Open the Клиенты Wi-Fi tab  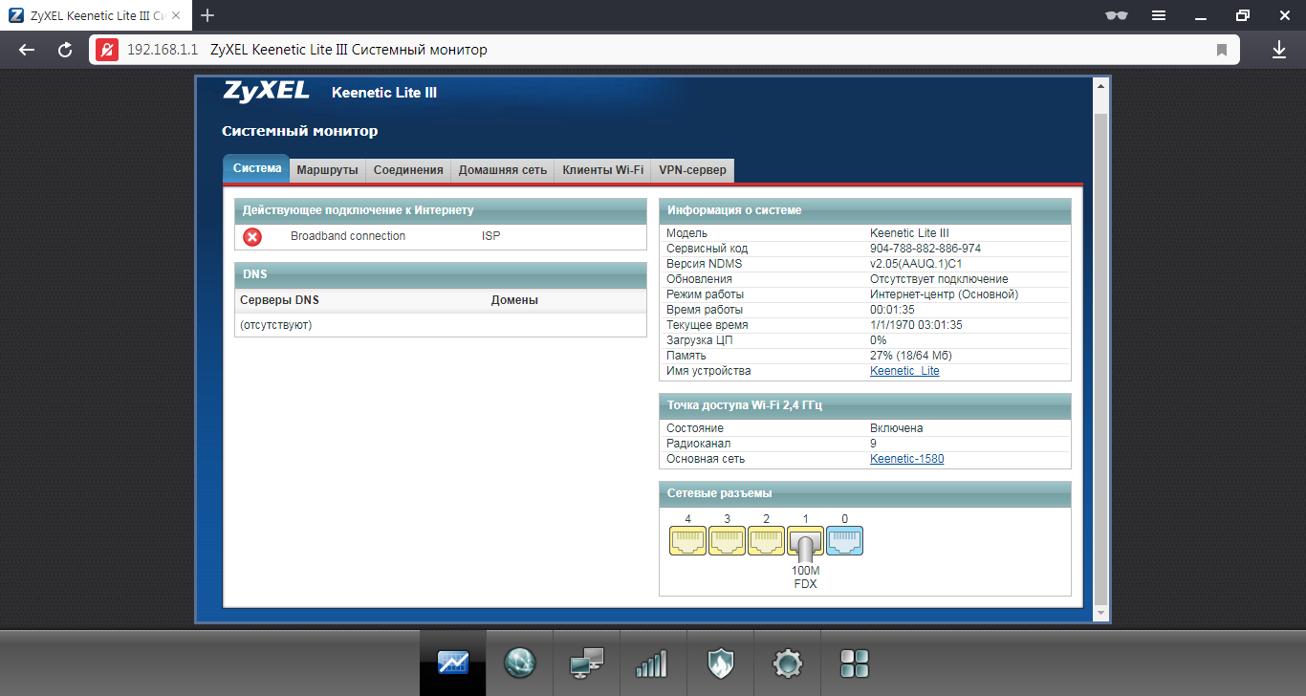pos(602,170)
